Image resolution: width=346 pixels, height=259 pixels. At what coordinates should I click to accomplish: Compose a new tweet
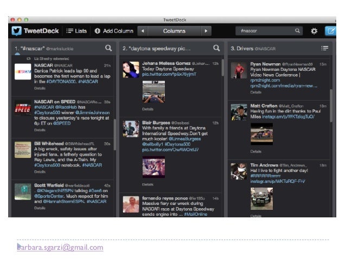(x=330, y=31)
